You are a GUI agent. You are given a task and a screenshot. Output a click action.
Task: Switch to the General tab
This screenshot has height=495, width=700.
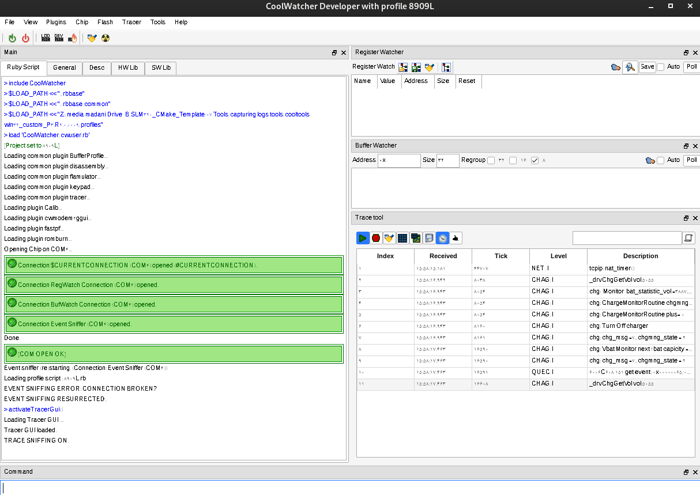click(x=65, y=68)
